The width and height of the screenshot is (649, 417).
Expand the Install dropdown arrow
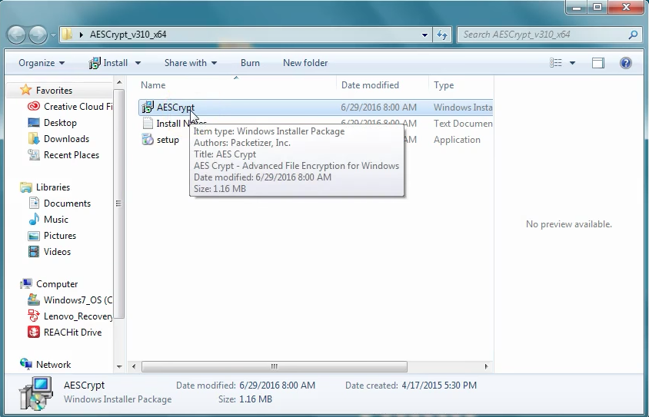coord(138,63)
